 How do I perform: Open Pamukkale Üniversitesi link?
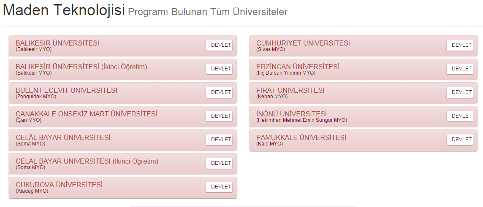click(x=301, y=138)
